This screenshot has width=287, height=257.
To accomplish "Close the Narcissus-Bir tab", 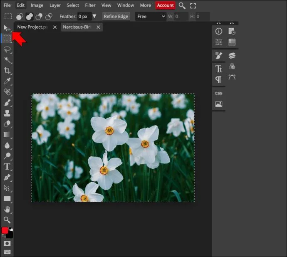I will pos(98,27).
